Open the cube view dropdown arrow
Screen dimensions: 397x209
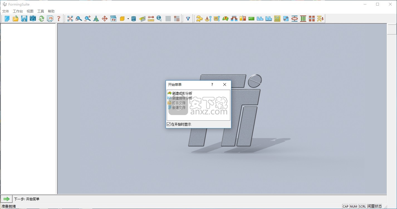[x=128, y=19]
